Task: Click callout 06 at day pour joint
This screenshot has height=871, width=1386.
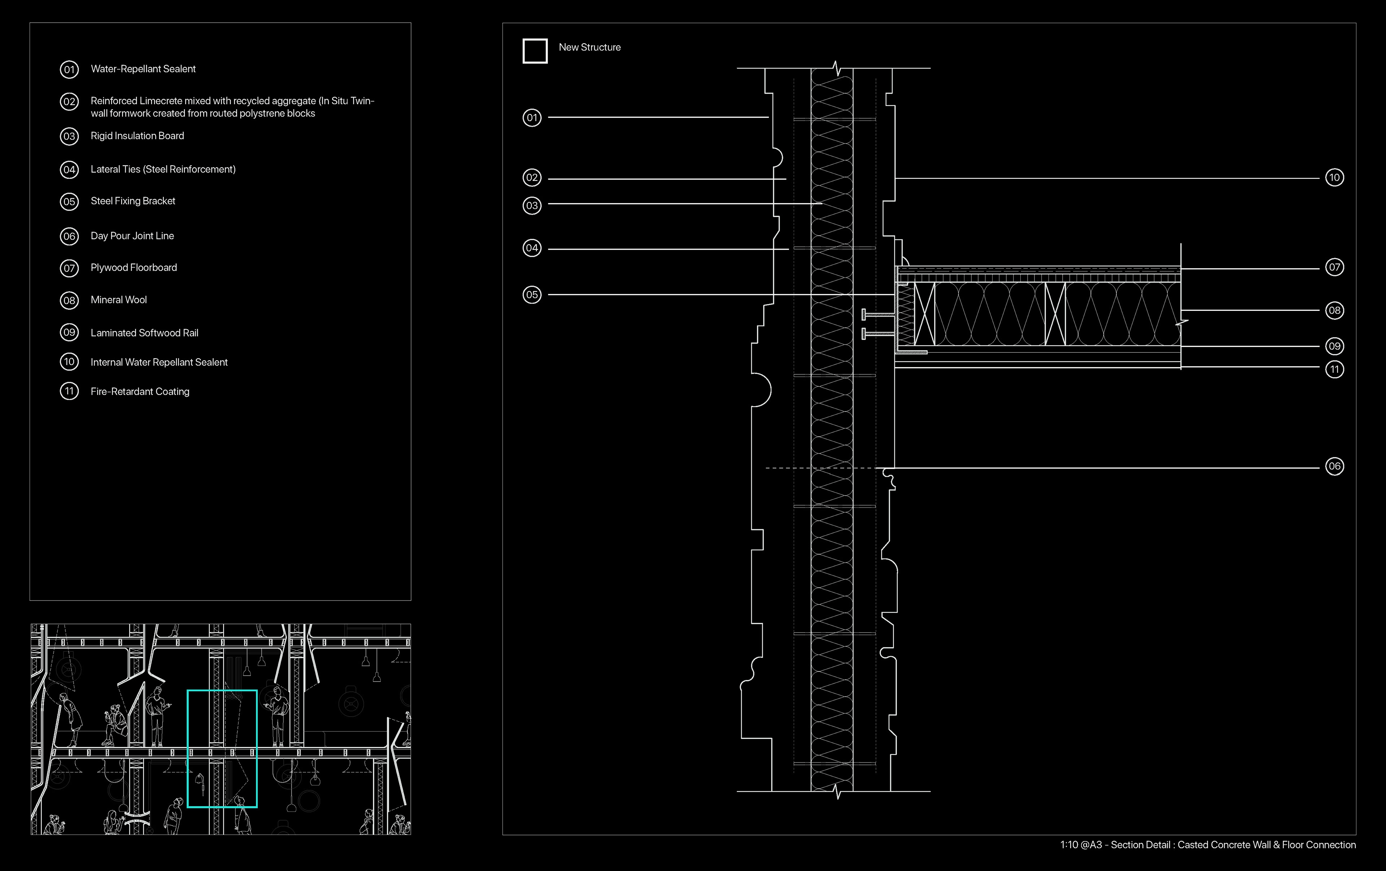Action: pyautogui.click(x=1334, y=466)
